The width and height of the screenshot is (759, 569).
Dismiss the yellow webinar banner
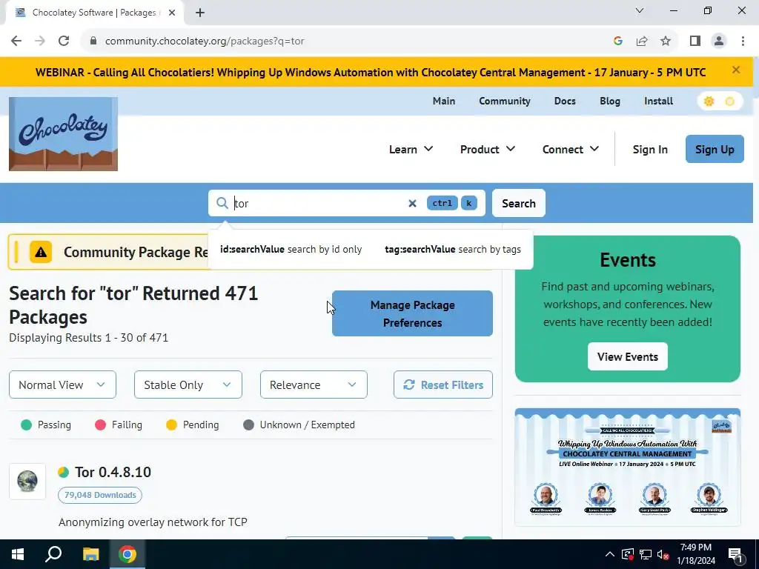736,70
